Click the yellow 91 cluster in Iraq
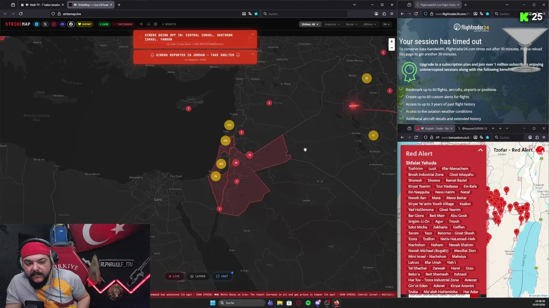The width and height of the screenshot is (549, 308). (373, 135)
